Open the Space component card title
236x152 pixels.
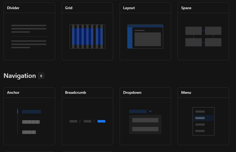click(x=186, y=8)
